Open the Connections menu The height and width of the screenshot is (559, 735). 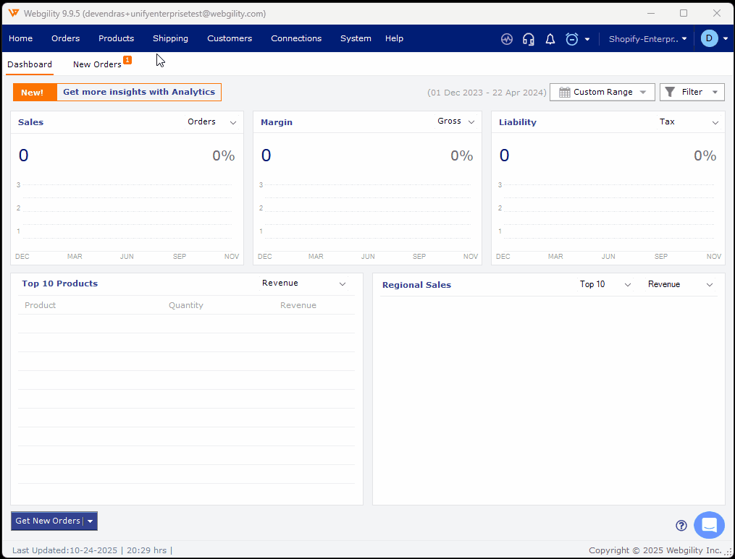click(x=296, y=38)
